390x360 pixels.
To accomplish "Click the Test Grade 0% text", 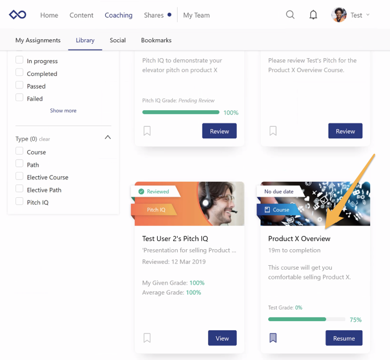I will coord(285,307).
